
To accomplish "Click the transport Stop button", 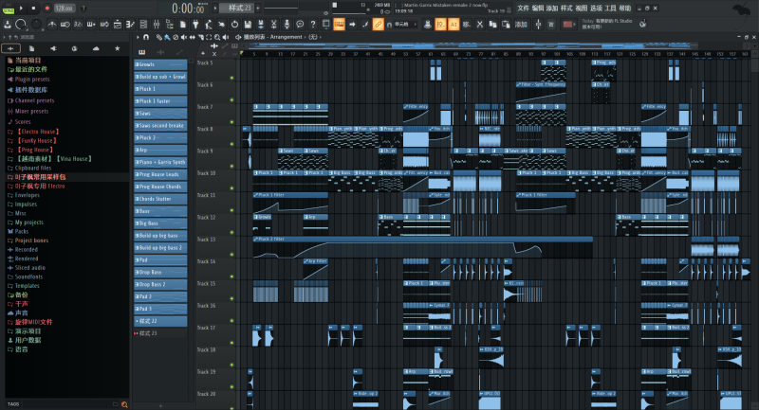I will point(33,9).
